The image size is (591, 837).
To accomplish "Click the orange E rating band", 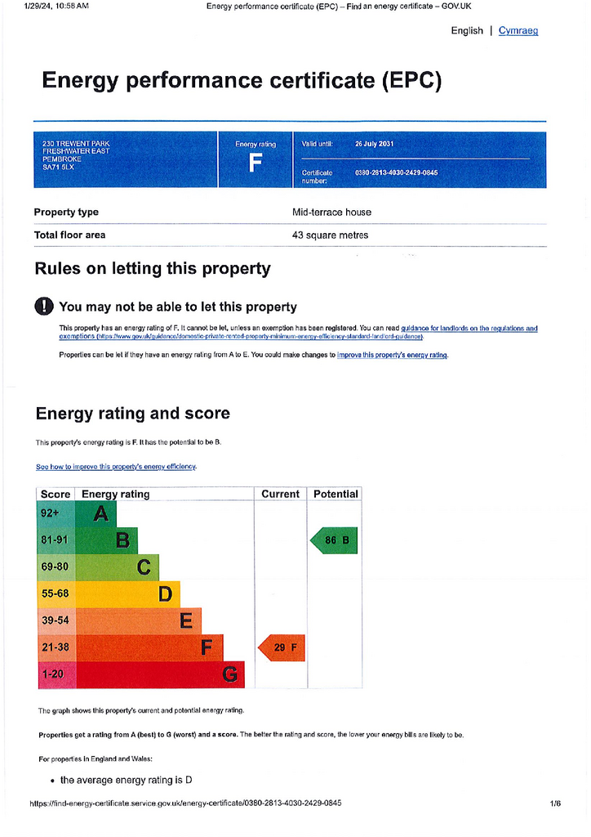I will coord(139,621).
